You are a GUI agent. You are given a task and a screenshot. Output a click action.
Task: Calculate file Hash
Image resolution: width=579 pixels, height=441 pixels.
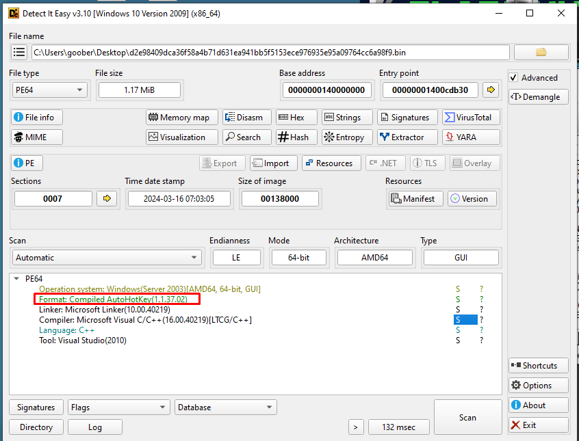[296, 137]
